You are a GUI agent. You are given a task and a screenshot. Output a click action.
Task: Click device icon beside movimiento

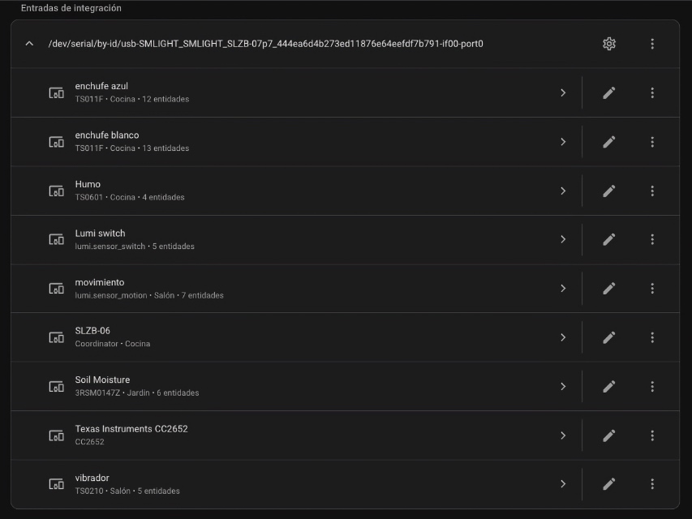(x=56, y=289)
